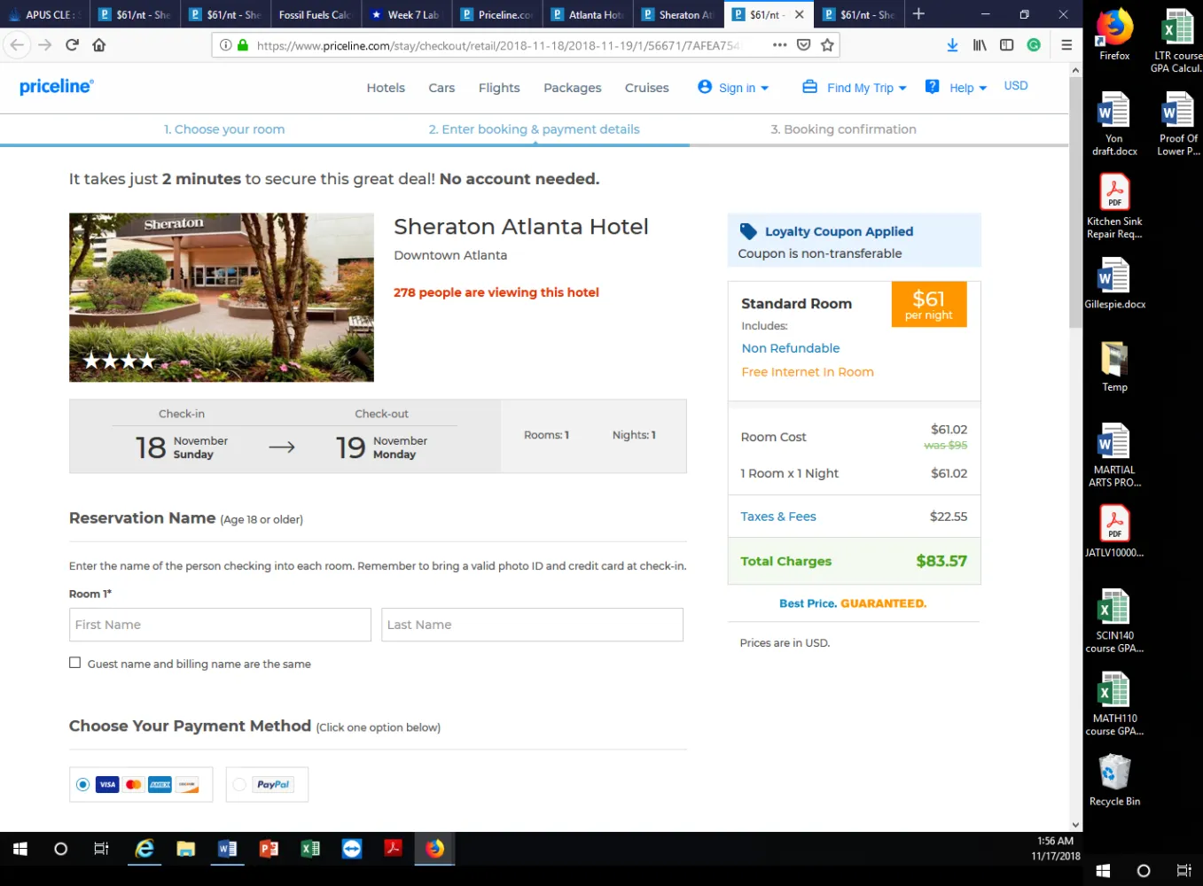Expand the Find My Trip dropdown
Screen dimensions: 1203x886
(855, 88)
